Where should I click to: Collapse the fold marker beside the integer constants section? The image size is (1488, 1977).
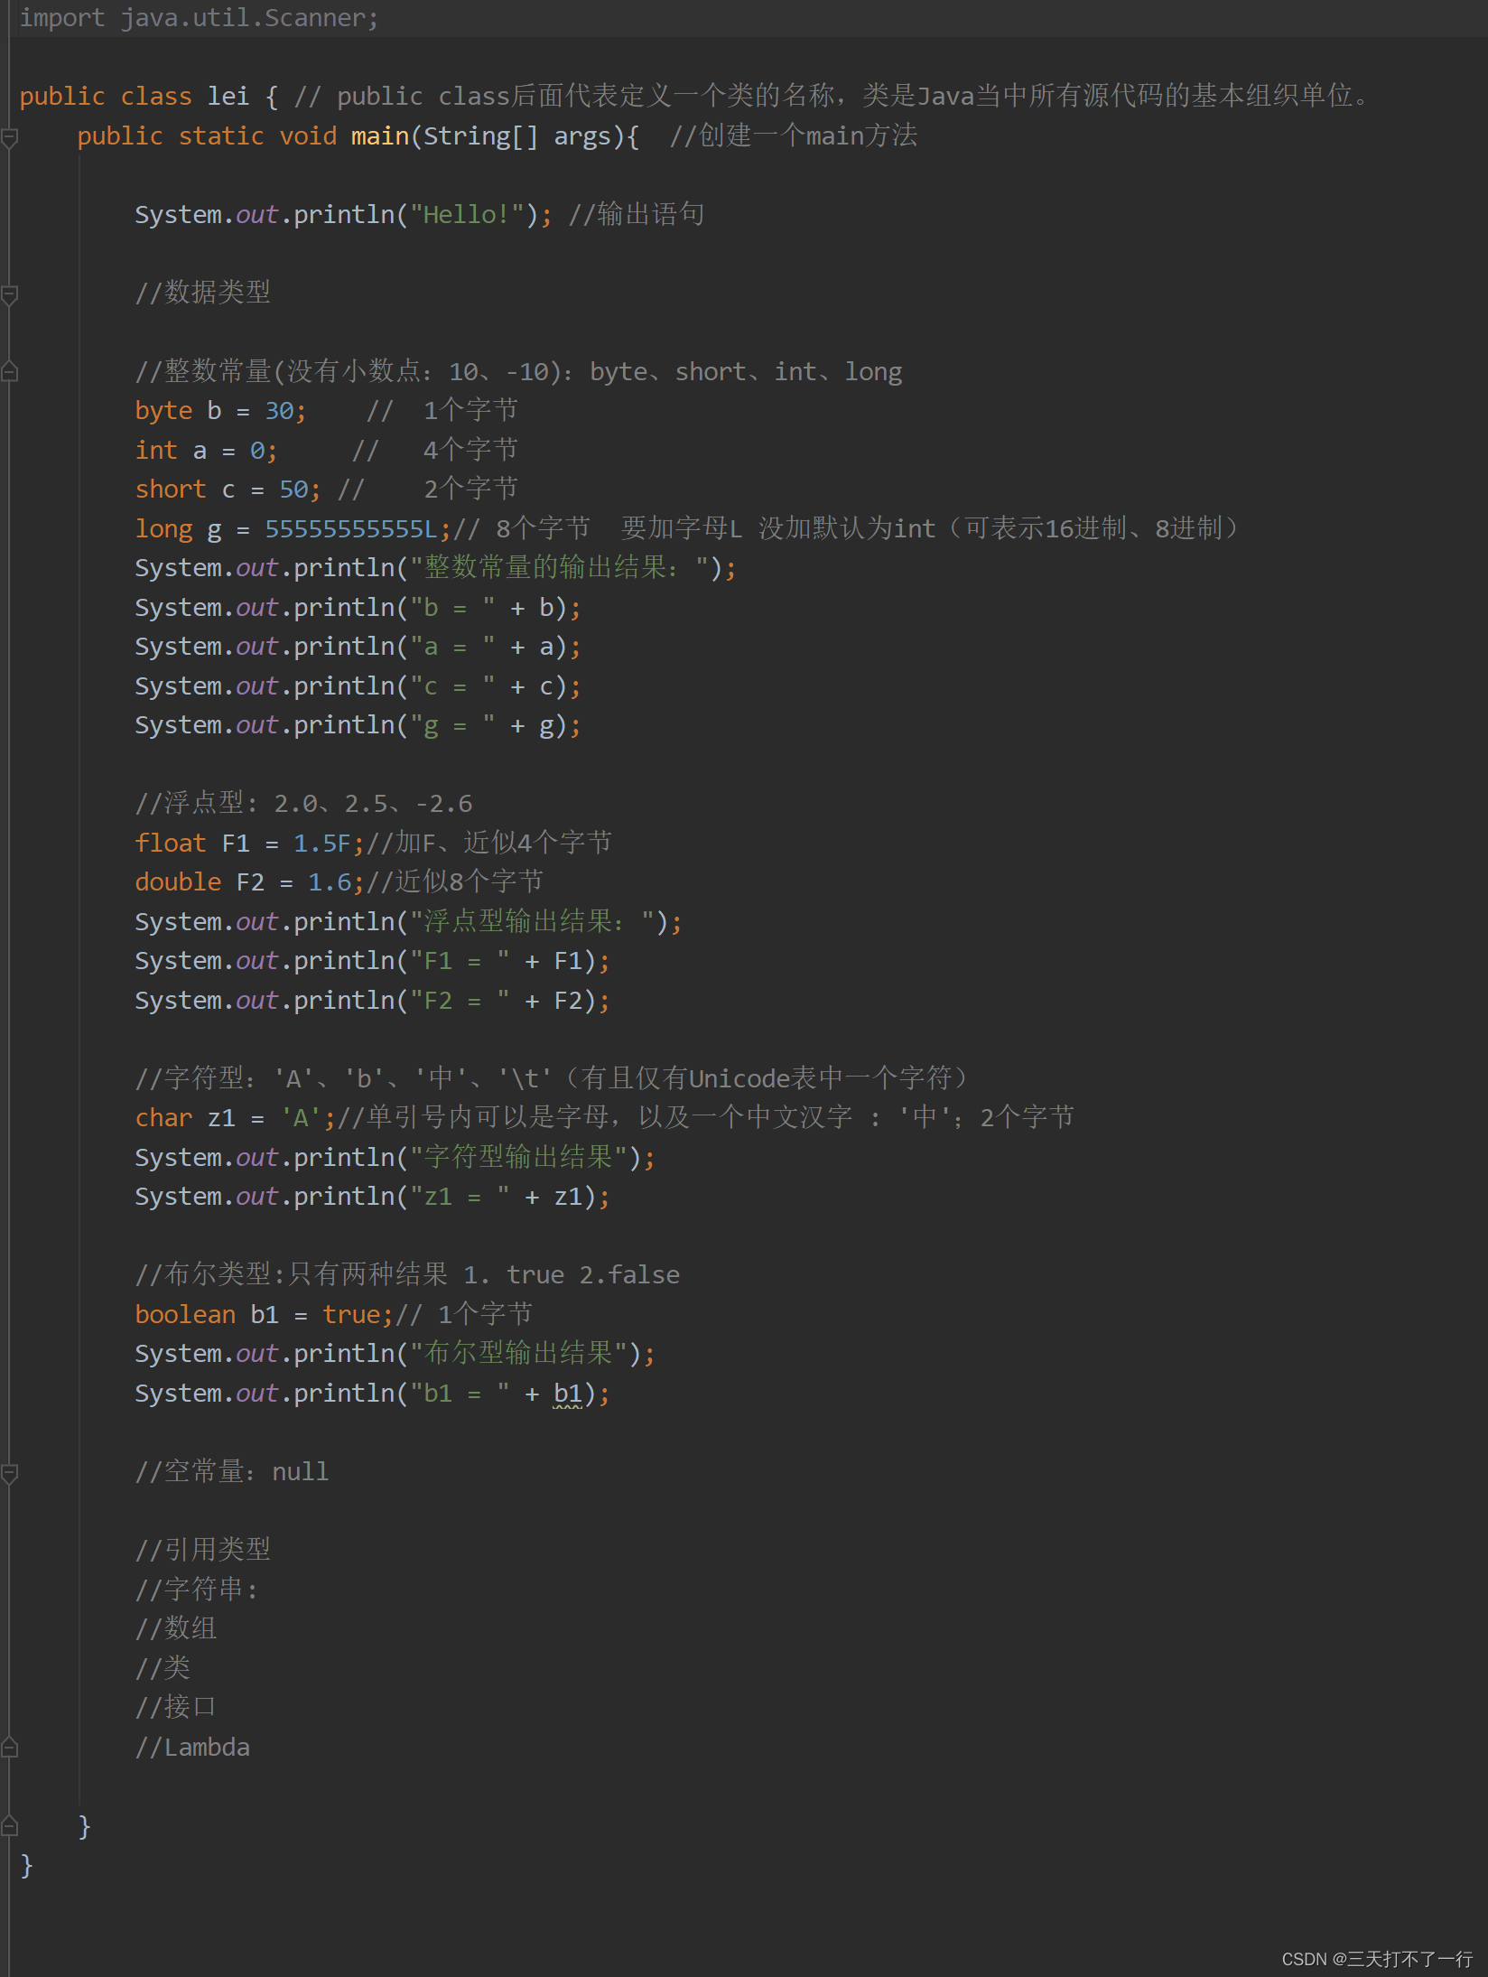(x=11, y=370)
